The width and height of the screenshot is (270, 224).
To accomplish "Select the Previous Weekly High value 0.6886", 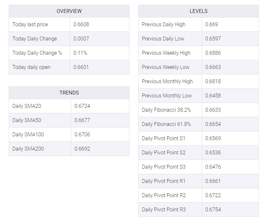I will [x=213, y=53].
